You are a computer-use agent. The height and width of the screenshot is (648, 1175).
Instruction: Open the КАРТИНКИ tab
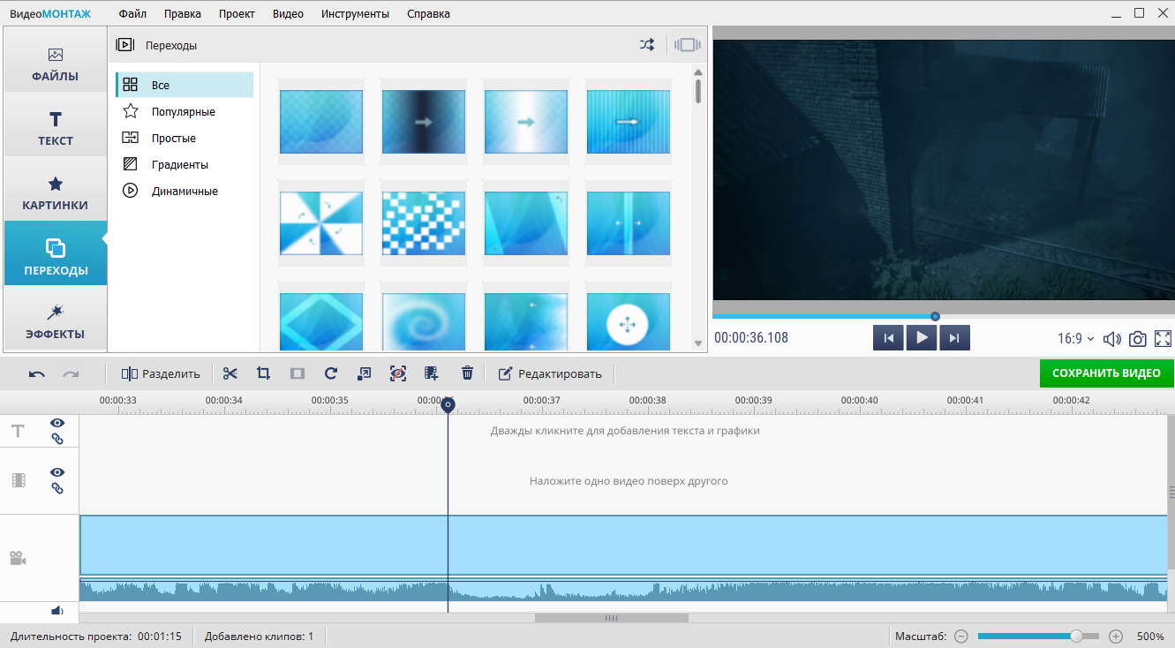[x=56, y=190]
